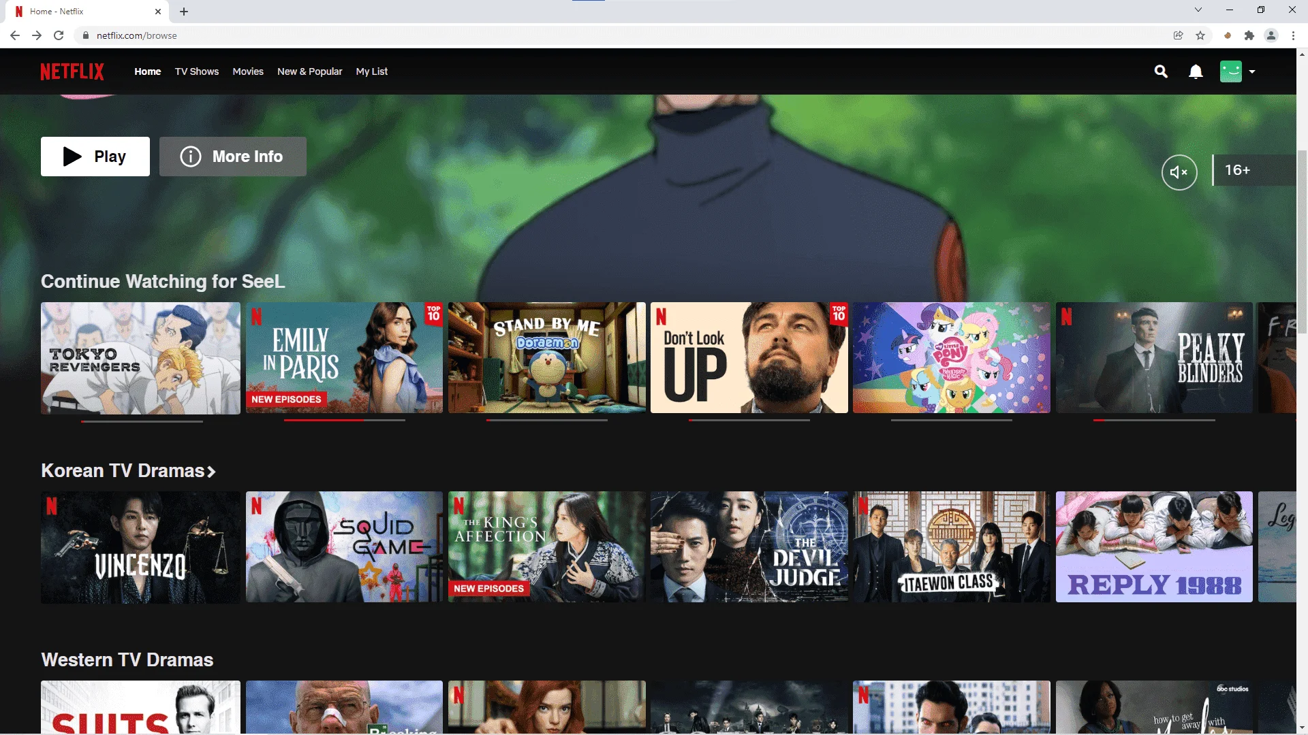Viewport: 1308px width, 735px height.
Task: Go to the Home tab
Action: tap(148, 71)
